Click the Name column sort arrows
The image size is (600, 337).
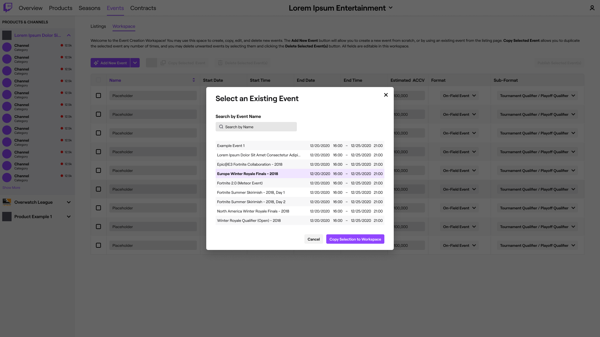coord(194,80)
